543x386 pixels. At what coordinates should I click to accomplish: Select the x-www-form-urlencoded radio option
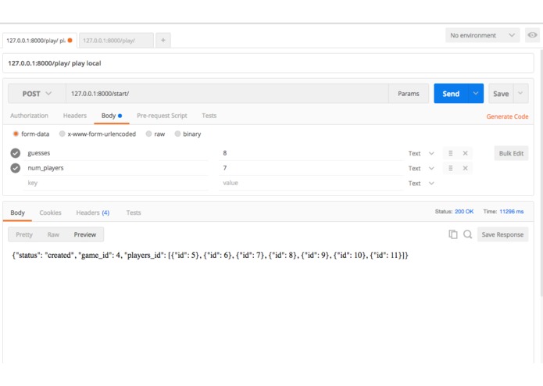tap(62, 134)
